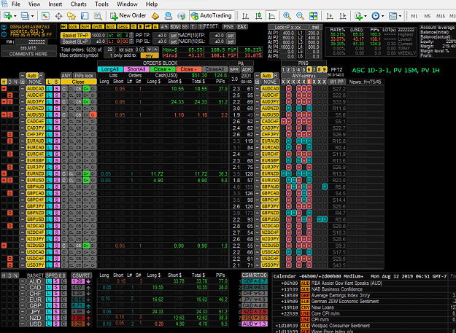
Task: Expand the indicators list dropdown
Action: click(x=366, y=16)
